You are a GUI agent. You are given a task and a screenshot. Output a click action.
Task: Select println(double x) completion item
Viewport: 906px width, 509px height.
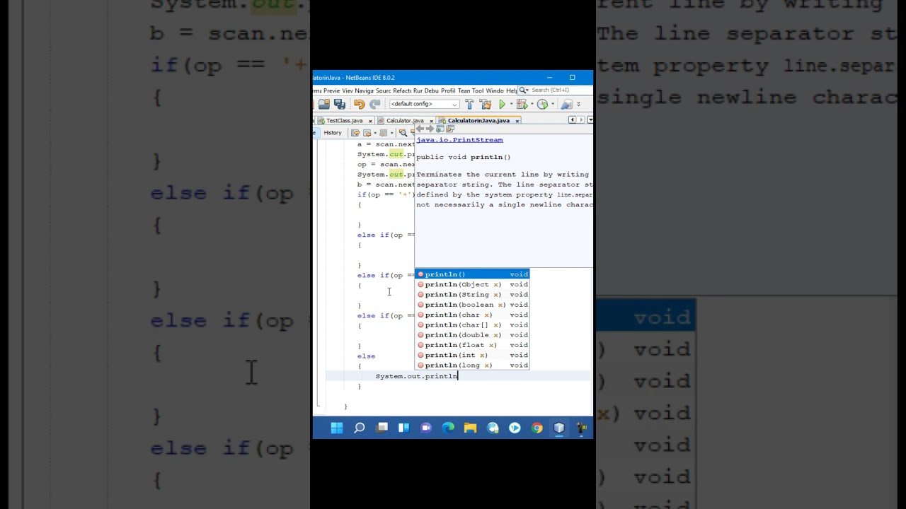coord(472,335)
